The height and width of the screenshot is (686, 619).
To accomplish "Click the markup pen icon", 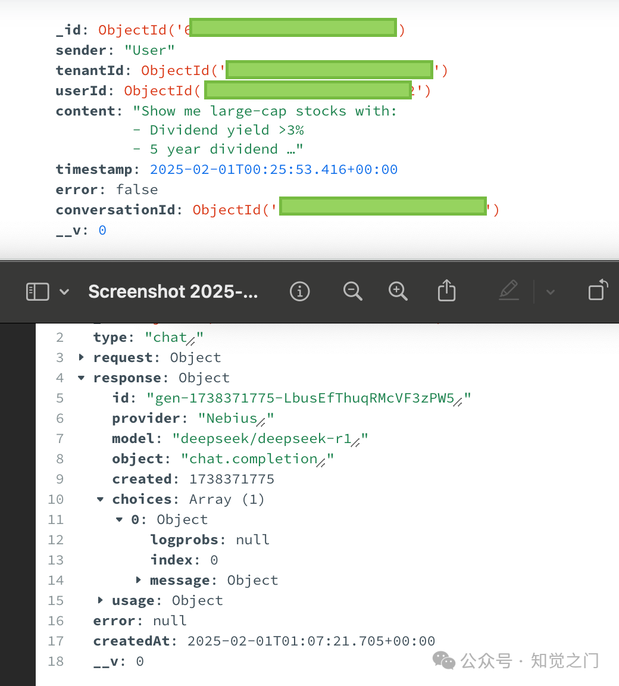I will (x=509, y=291).
